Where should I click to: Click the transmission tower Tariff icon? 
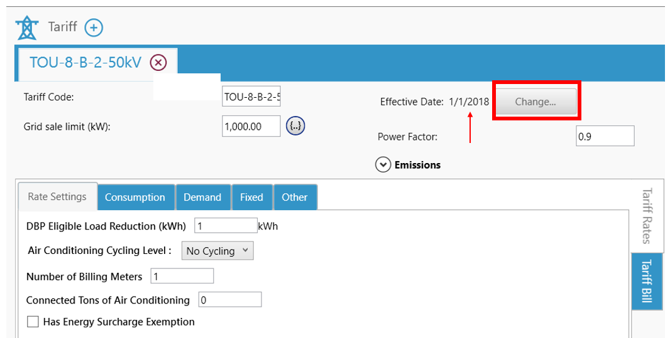click(27, 28)
